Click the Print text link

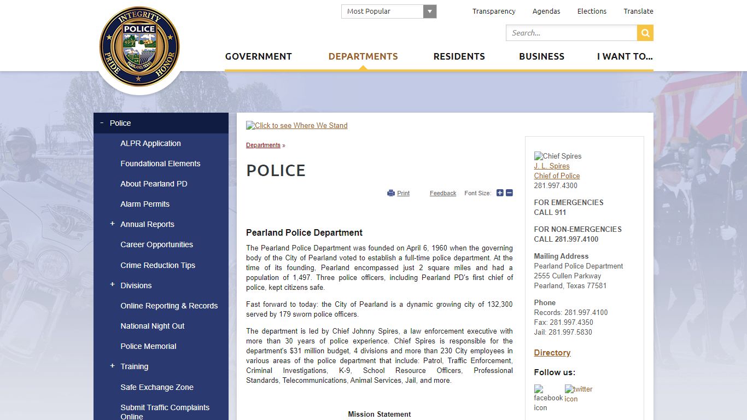tap(404, 193)
